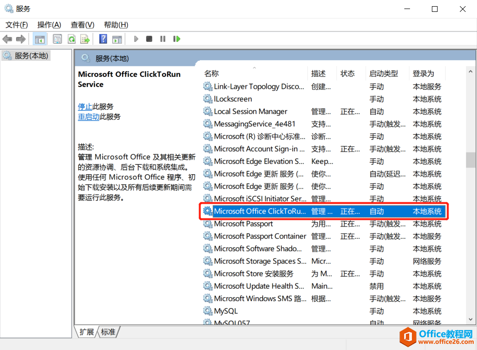Click the Refresh toolbar icon
The width and height of the screenshot is (477, 350).
tap(71, 39)
